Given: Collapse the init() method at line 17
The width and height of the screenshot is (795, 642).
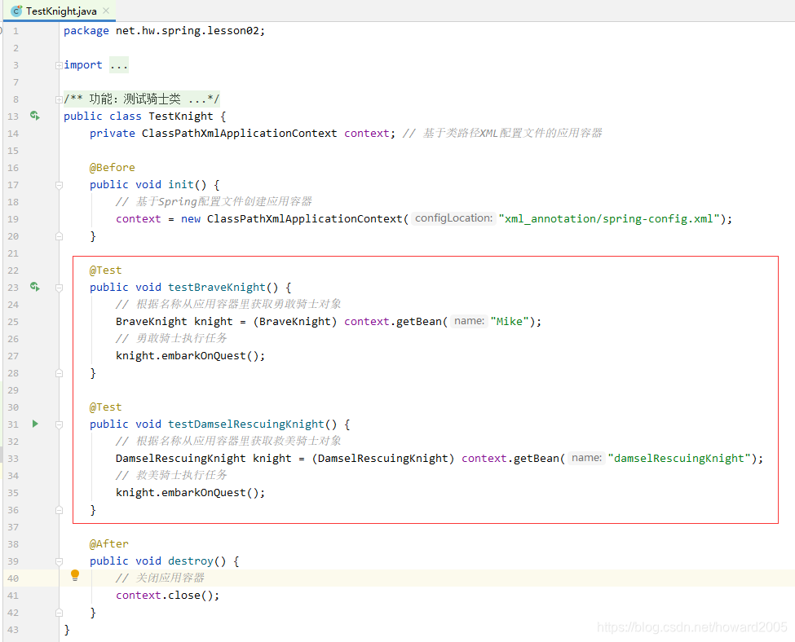Looking at the screenshot, I should 59,185.
